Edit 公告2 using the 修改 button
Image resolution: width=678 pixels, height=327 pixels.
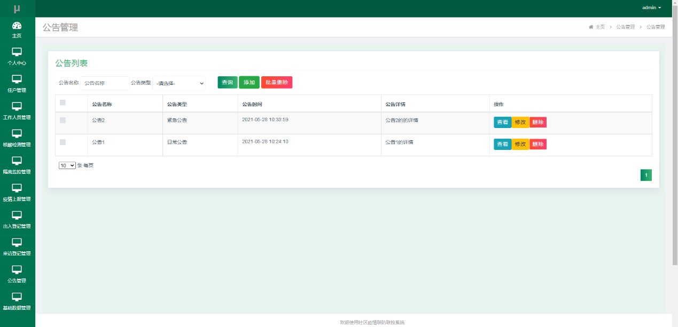[x=520, y=122]
